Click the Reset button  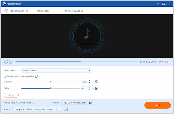11,95
